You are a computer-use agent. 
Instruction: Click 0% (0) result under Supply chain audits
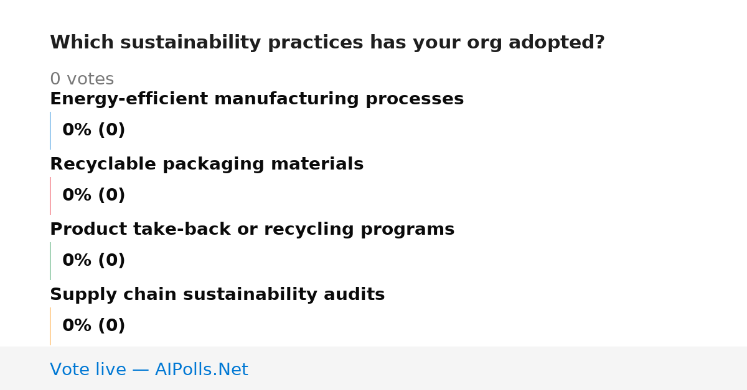(94, 326)
